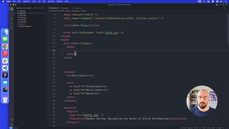Open Trash from the Dock

click(x=5, y=100)
